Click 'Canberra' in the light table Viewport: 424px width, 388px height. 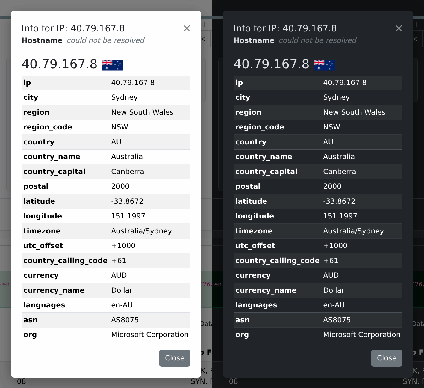128,172
